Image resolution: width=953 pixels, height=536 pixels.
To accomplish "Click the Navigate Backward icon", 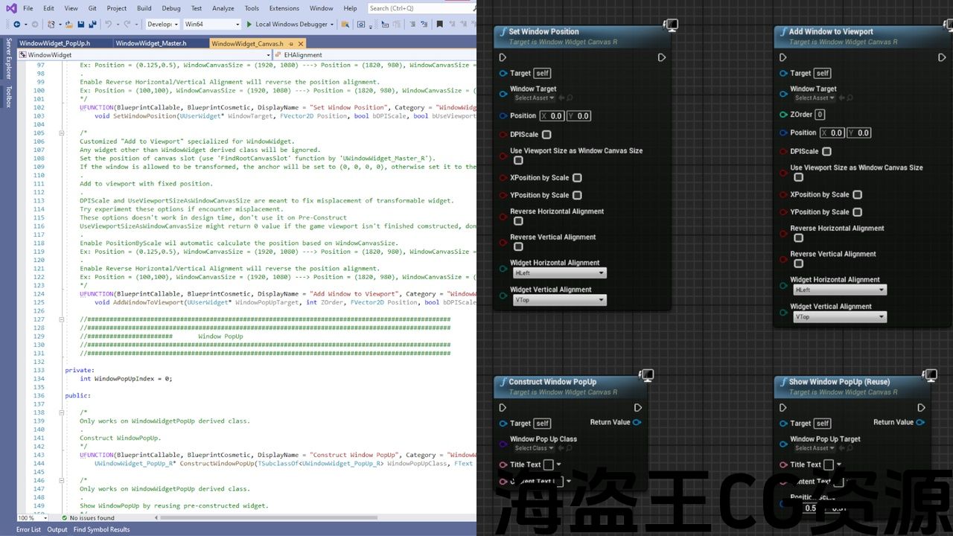I will pyautogui.click(x=16, y=24).
